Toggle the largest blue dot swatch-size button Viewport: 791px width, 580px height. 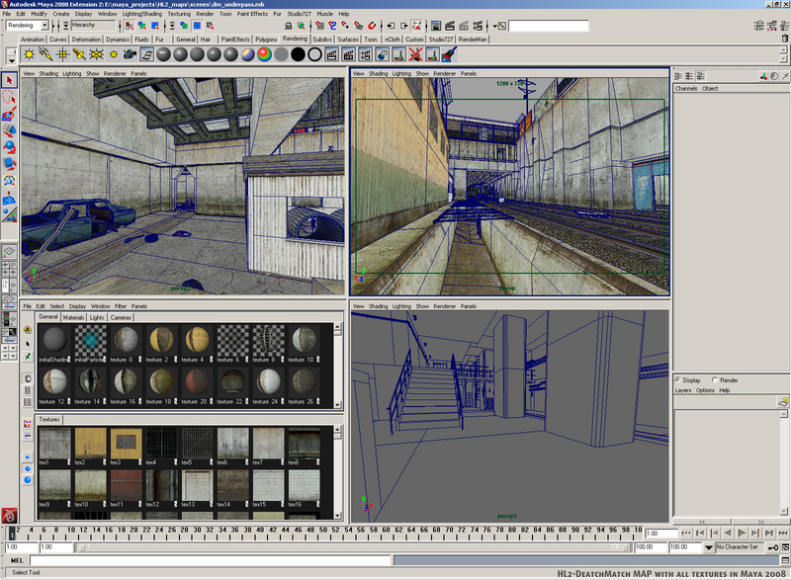[28, 480]
